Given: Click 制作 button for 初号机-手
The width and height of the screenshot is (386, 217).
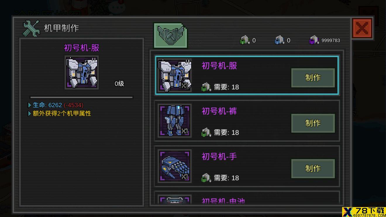Looking at the screenshot, I should pyautogui.click(x=313, y=169).
